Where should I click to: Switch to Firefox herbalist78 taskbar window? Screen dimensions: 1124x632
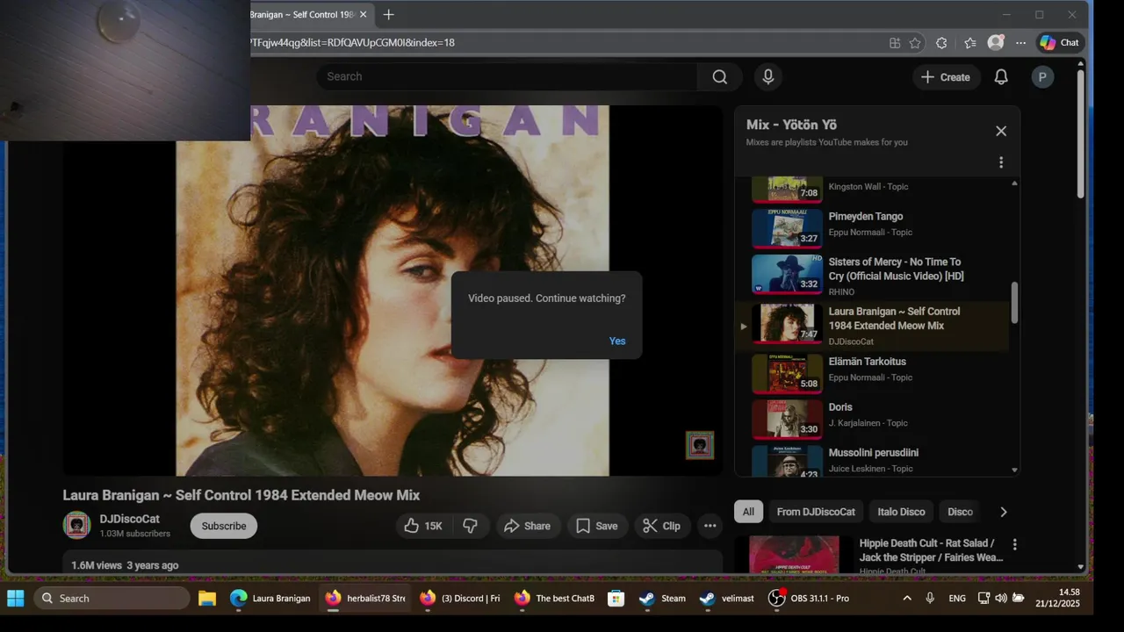point(364,598)
